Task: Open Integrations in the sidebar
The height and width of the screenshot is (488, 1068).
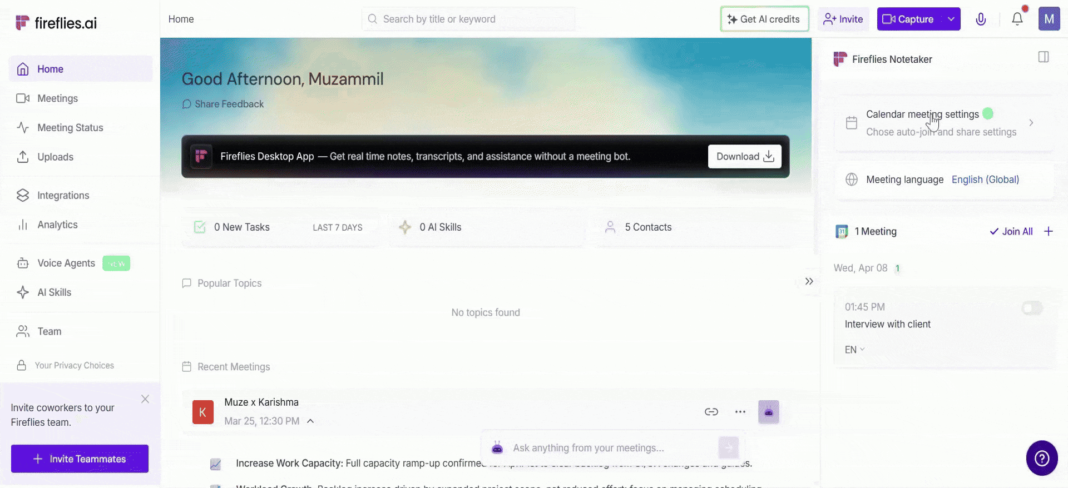Action: pos(81,196)
